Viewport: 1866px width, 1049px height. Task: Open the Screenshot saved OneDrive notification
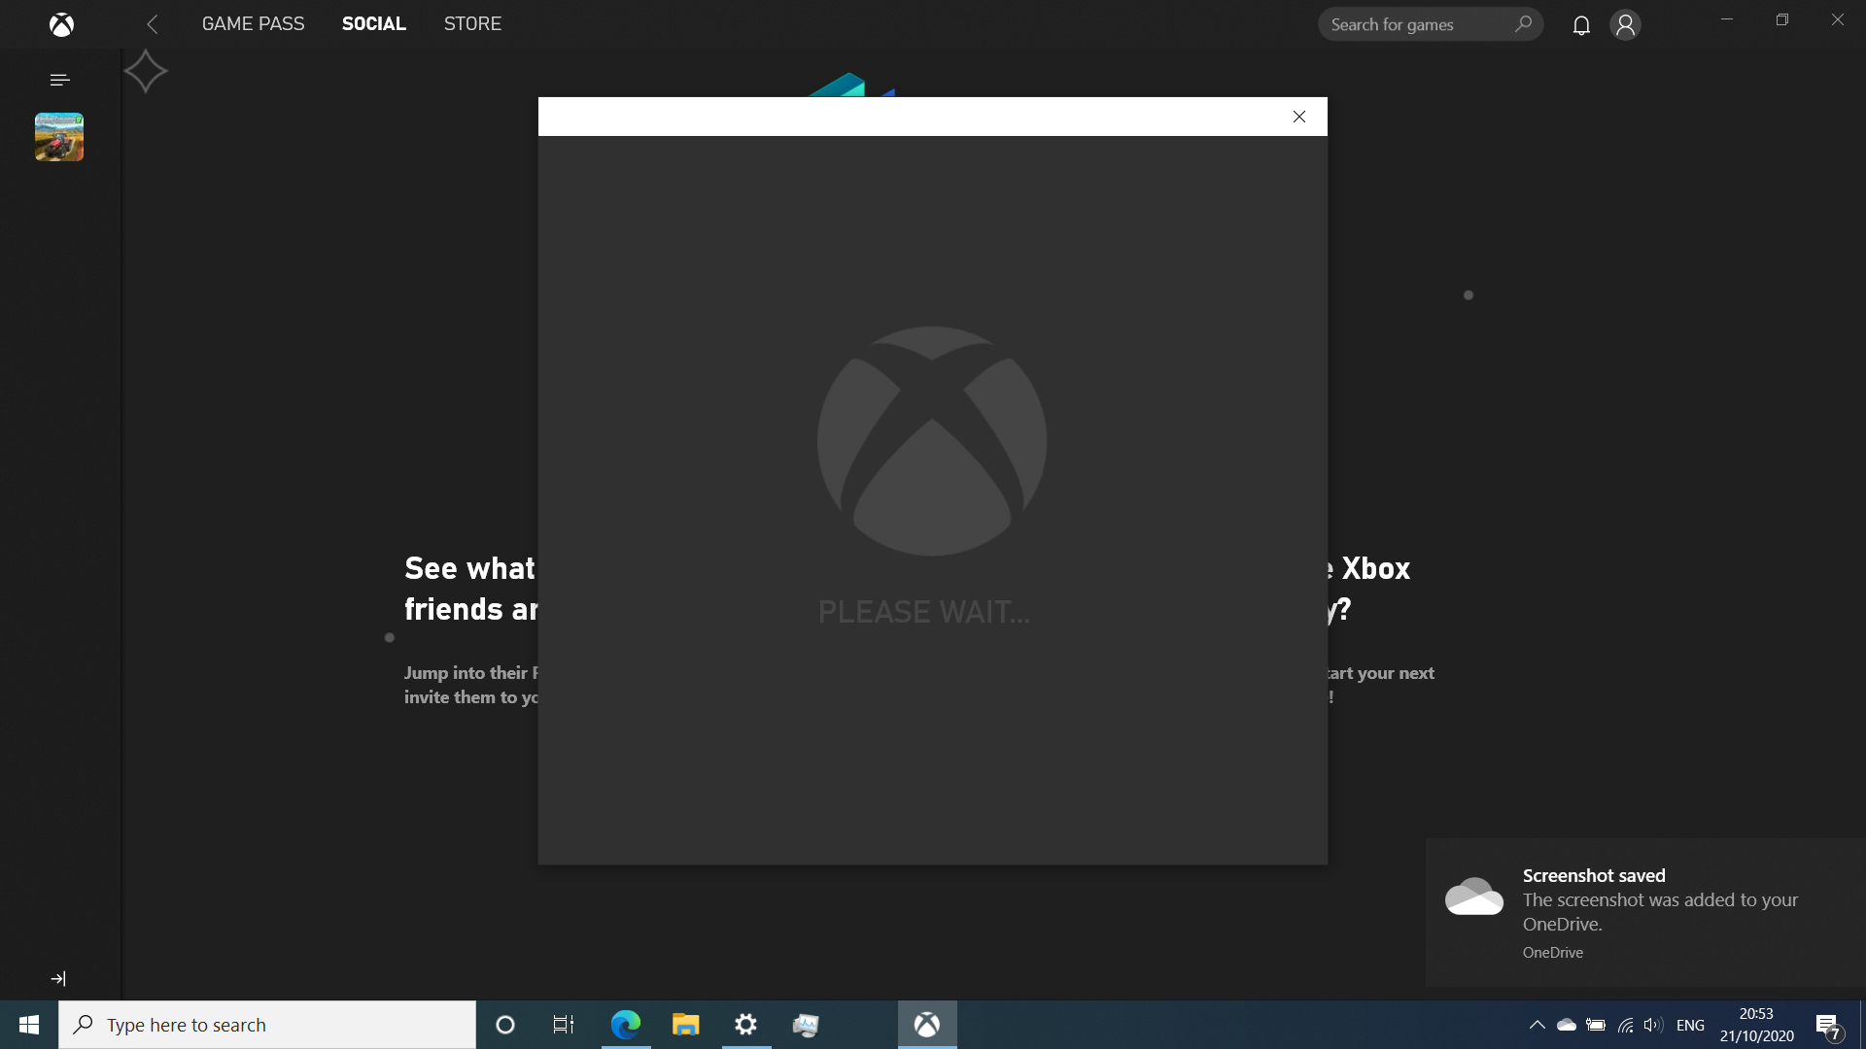(x=1645, y=913)
